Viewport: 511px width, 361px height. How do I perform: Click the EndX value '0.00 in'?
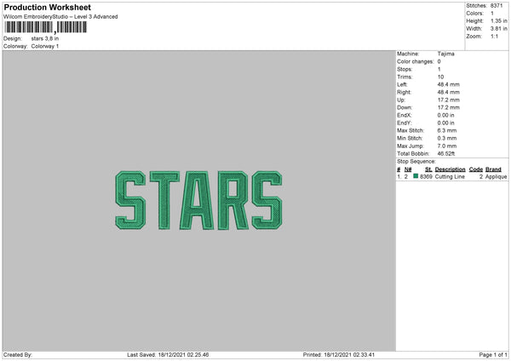[445, 115]
